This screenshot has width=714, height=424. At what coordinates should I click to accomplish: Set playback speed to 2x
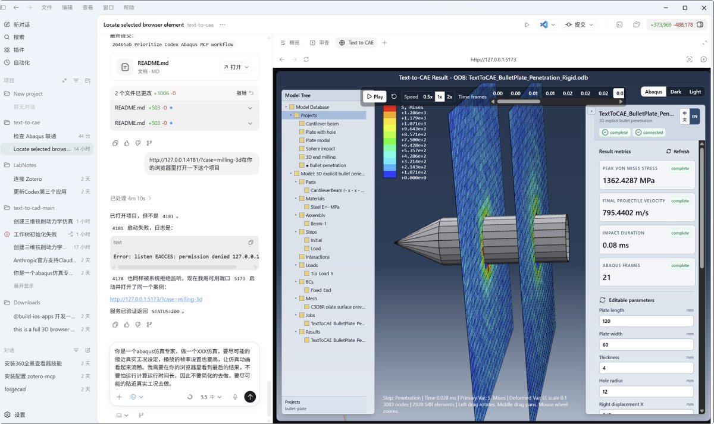[450, 96]
